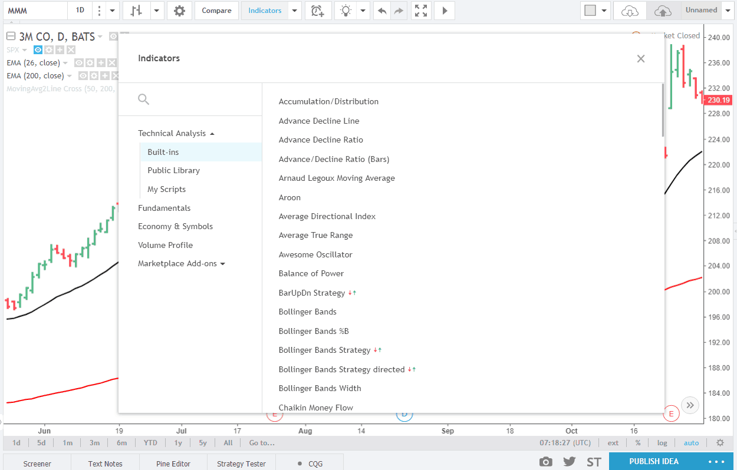Click the MMM symbol input field
737x470 pixels.
click(x=34, y=11)
